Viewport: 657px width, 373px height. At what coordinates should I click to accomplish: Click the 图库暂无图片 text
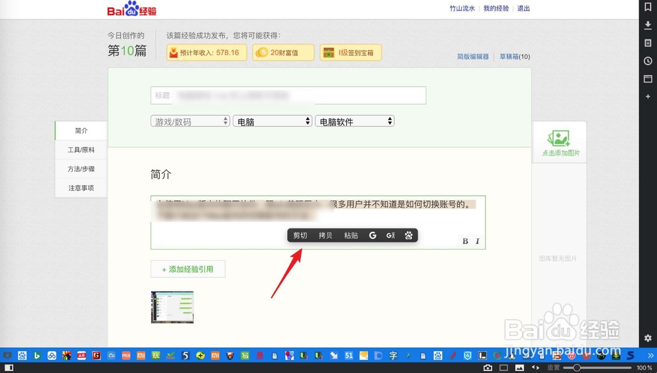pos(558,259)
